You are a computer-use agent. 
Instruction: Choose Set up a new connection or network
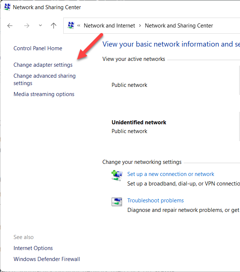pos(170,174)
